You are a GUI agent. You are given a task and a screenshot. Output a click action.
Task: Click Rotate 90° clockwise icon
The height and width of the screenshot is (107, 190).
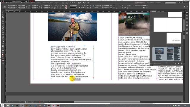coord(52,6)
